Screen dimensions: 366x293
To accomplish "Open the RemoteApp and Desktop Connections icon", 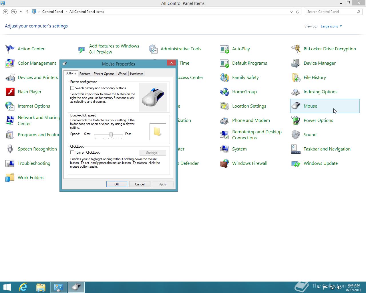I will pos(224,135).
